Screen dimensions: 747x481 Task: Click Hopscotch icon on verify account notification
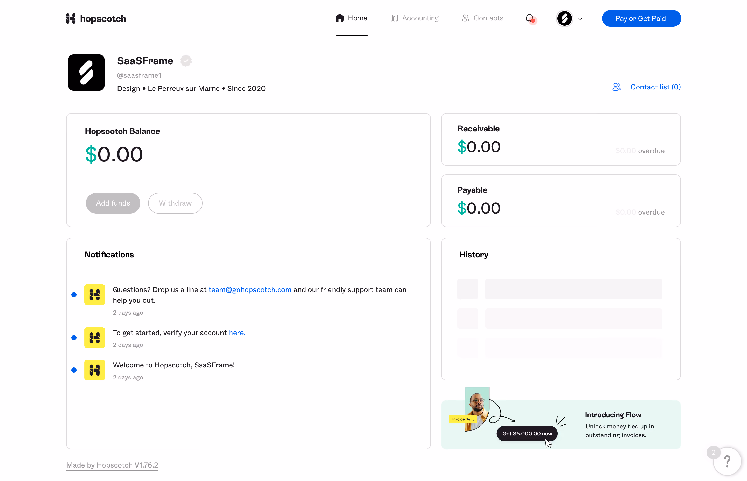[94, 338]
